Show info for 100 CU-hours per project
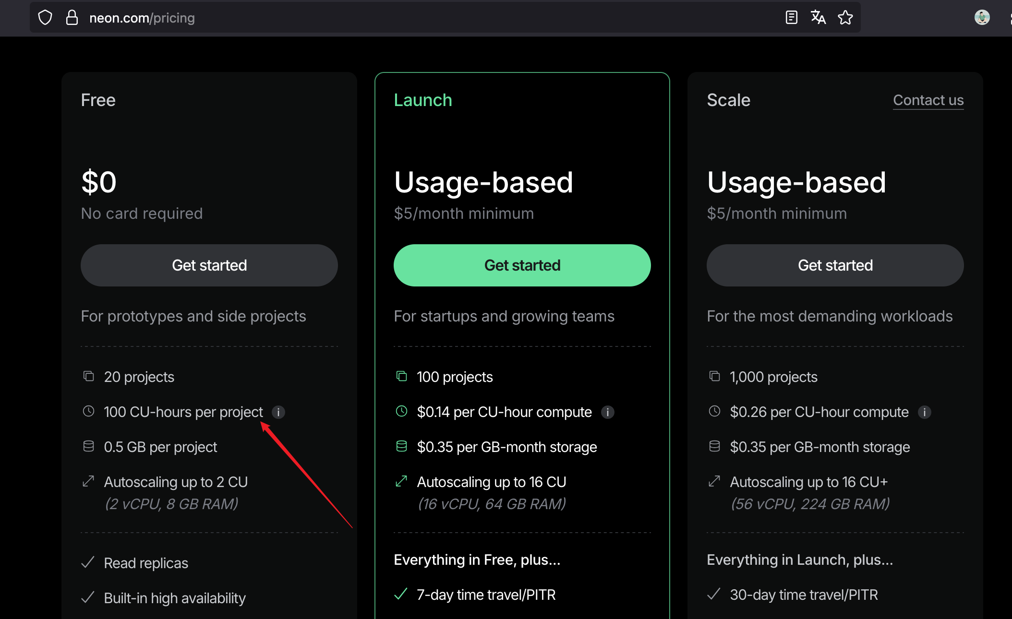 click(278, 412)
